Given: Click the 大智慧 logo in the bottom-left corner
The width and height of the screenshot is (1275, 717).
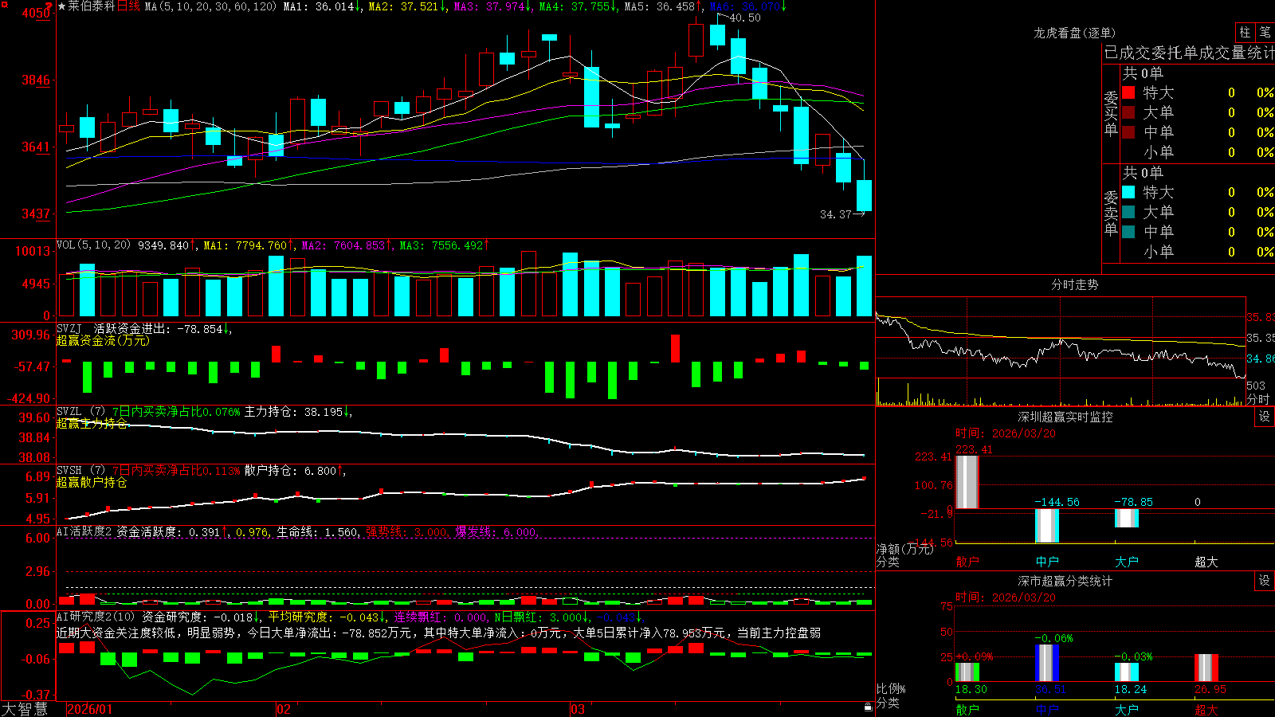Looking at the screenshot, I should (25, 709).
